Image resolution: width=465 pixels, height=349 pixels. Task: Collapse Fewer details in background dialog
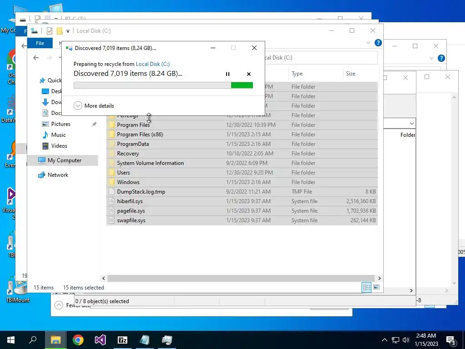tap(59, 305)
